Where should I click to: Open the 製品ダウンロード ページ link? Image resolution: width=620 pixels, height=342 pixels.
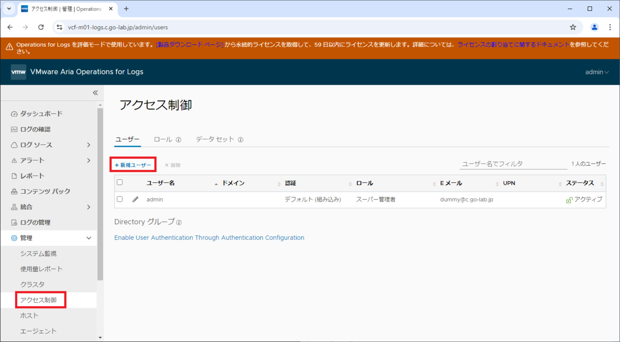click(190, 45)
